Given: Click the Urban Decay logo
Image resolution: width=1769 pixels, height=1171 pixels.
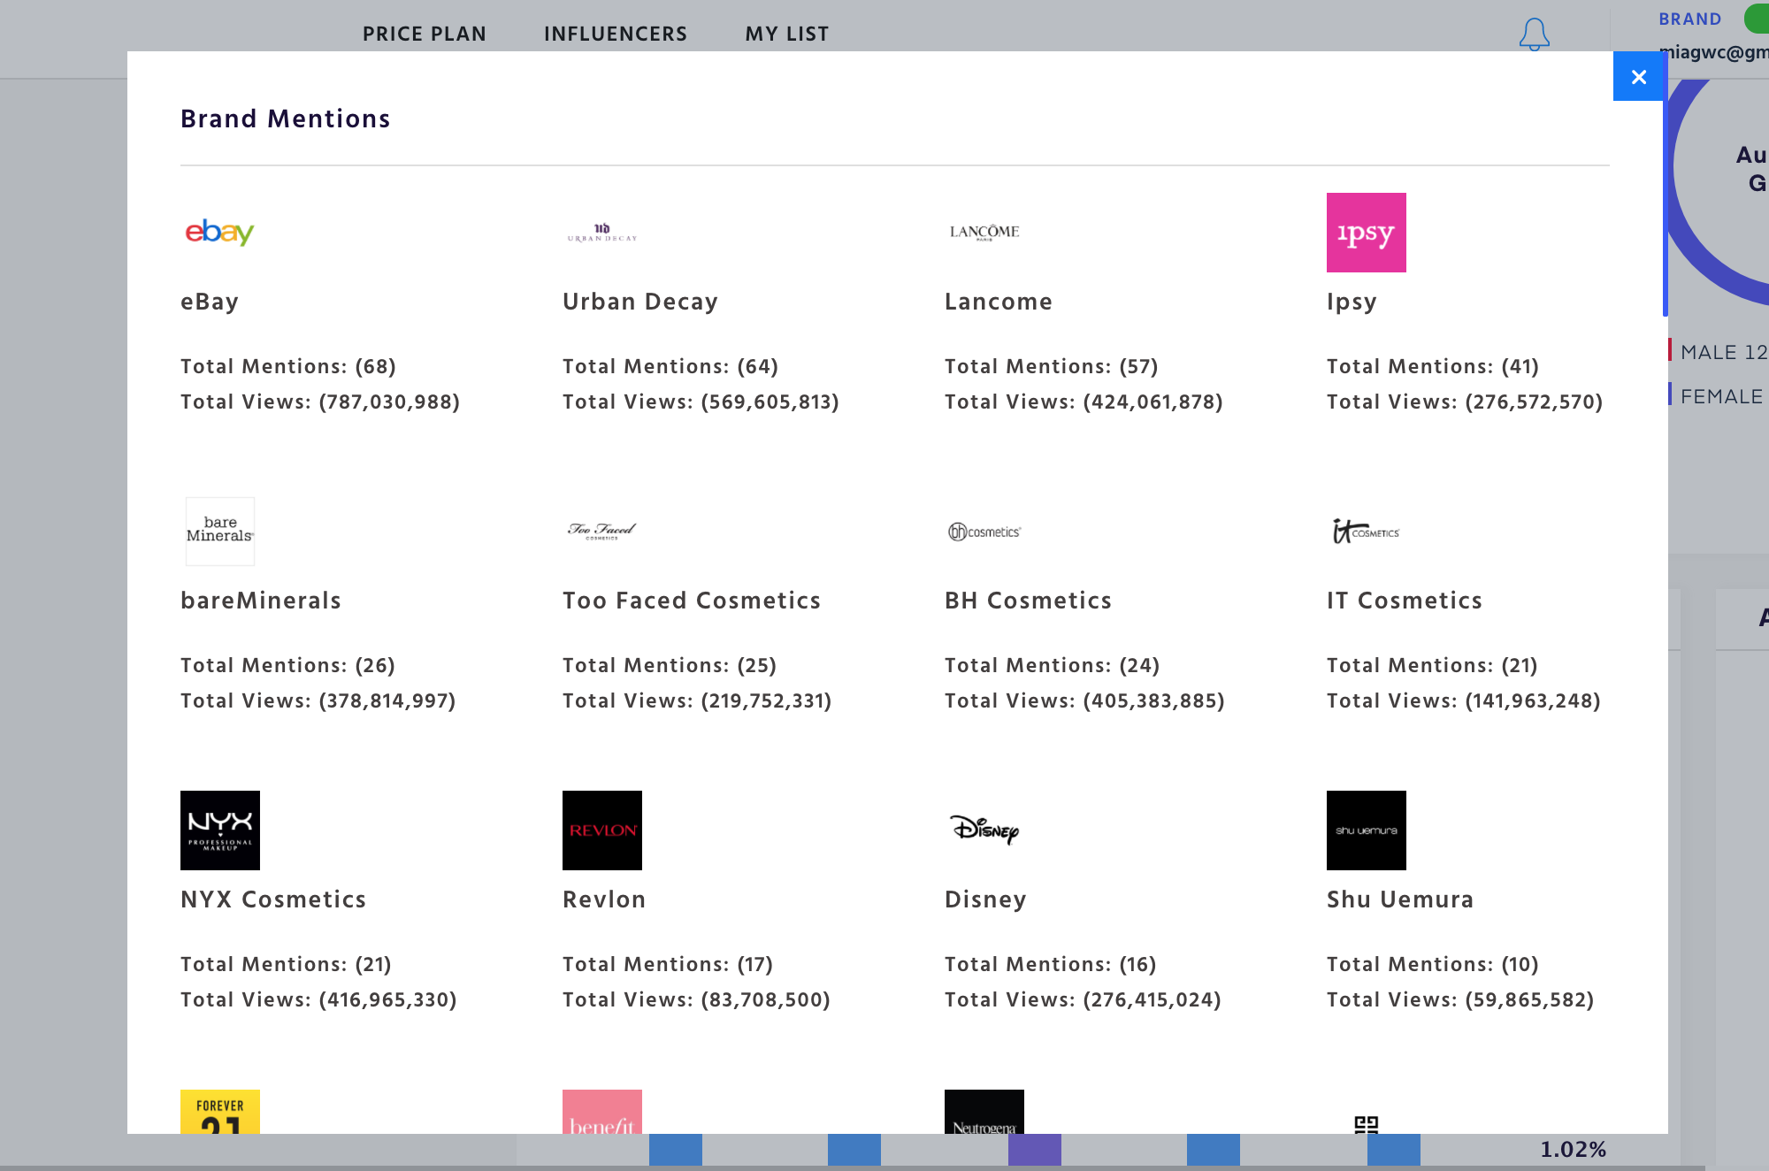Looking at the screenshot, I should point(601,233).
